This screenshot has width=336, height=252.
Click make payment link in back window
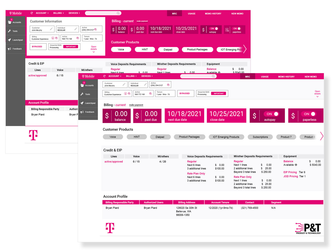tap(142, 21)
